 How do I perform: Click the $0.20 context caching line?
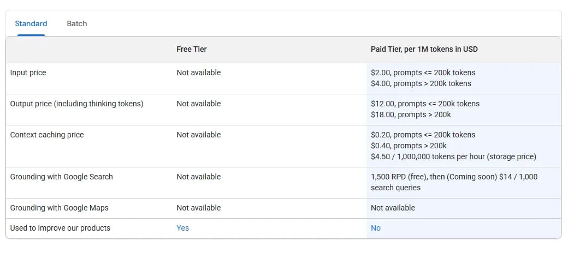423,135
